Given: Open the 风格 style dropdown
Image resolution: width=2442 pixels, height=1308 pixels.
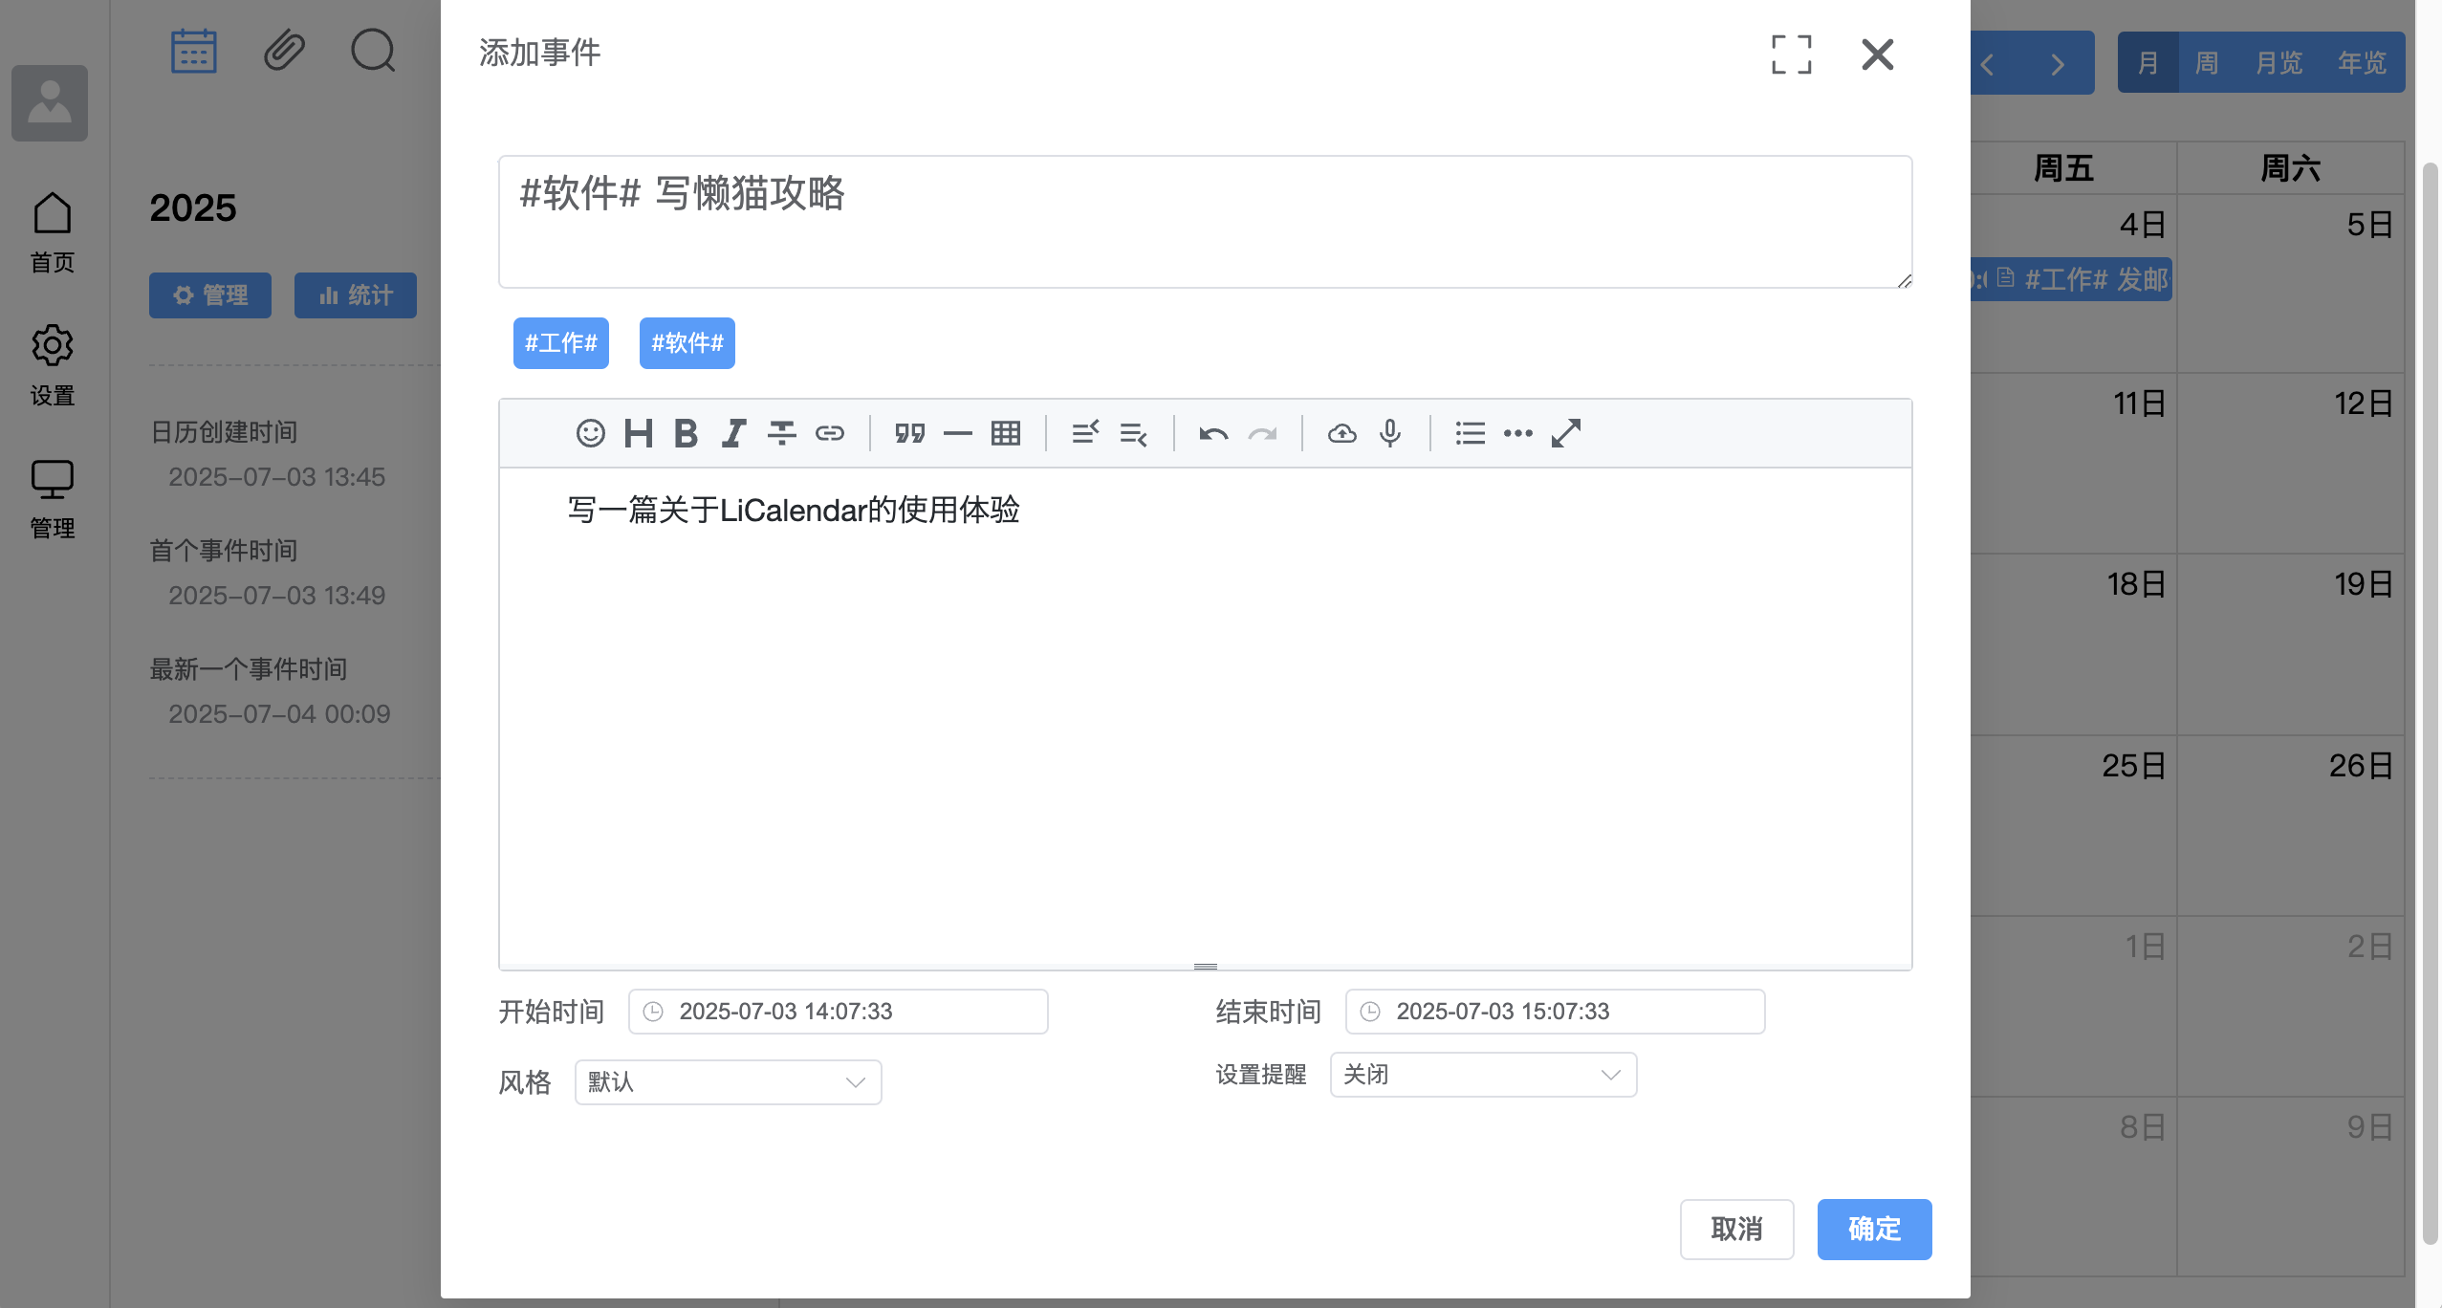Looking at the screenshot, I should click(728, 1081).
